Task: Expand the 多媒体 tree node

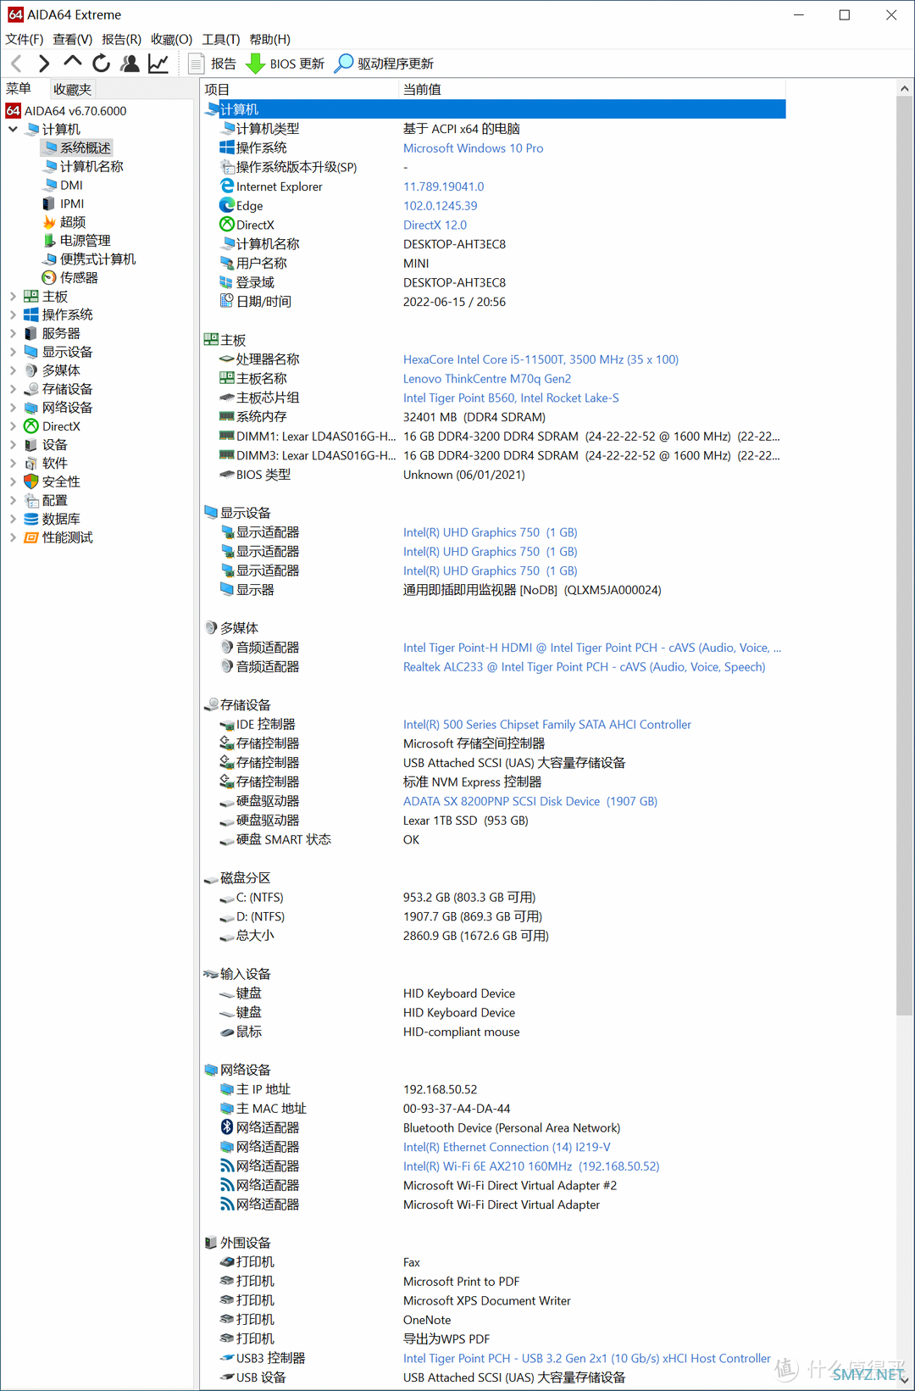Action: coord(13,370)
